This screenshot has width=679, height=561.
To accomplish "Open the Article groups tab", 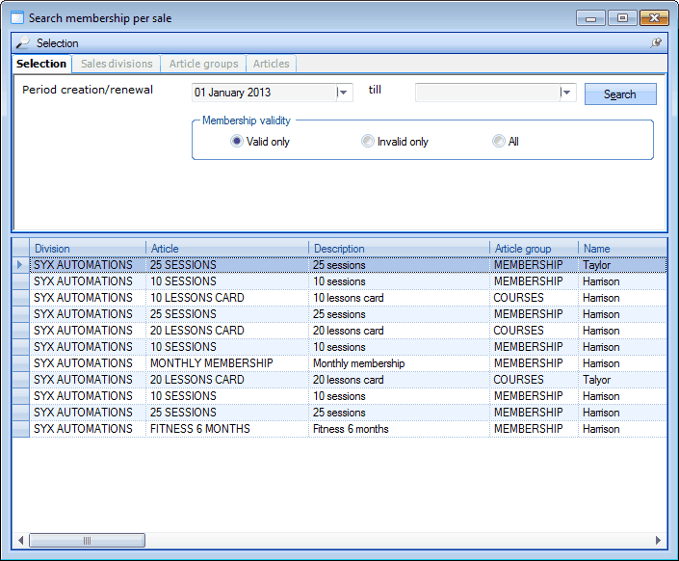I will (x=203, y=64).
